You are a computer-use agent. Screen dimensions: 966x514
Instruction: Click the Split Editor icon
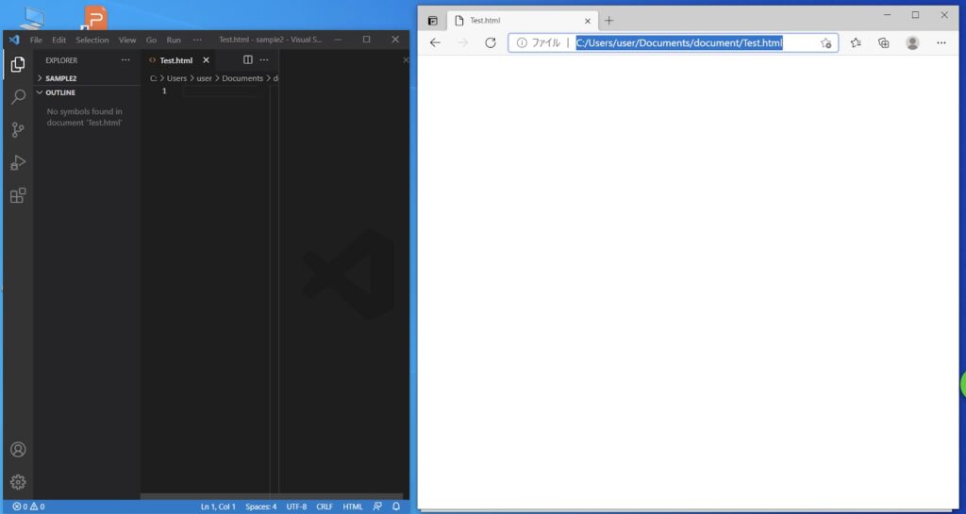(x=248, y=60)
